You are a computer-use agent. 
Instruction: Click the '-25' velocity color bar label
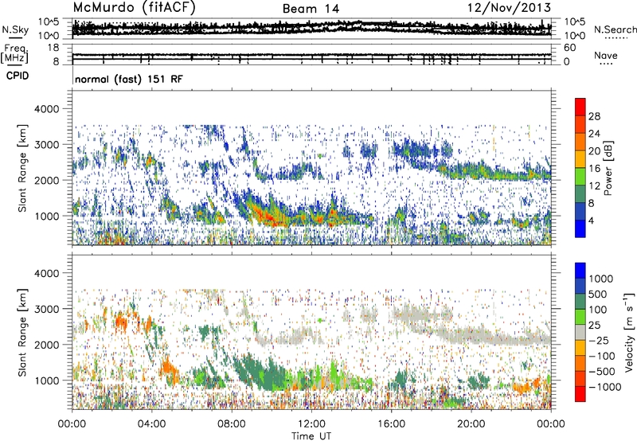coord(598,341)
